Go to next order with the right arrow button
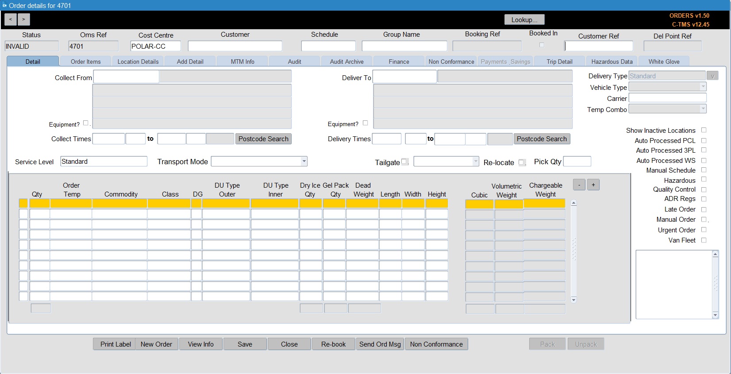731x374 pixels. click(x=24, y=19)
